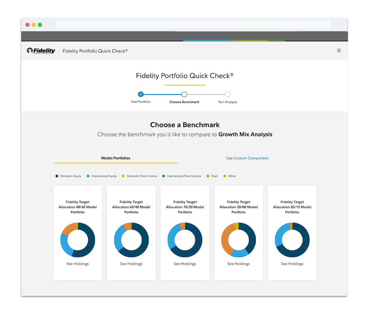368x315 pixels.
Task: Select the 85/15 Model Portfolio donut chart
Action: (x=292, y=240)
